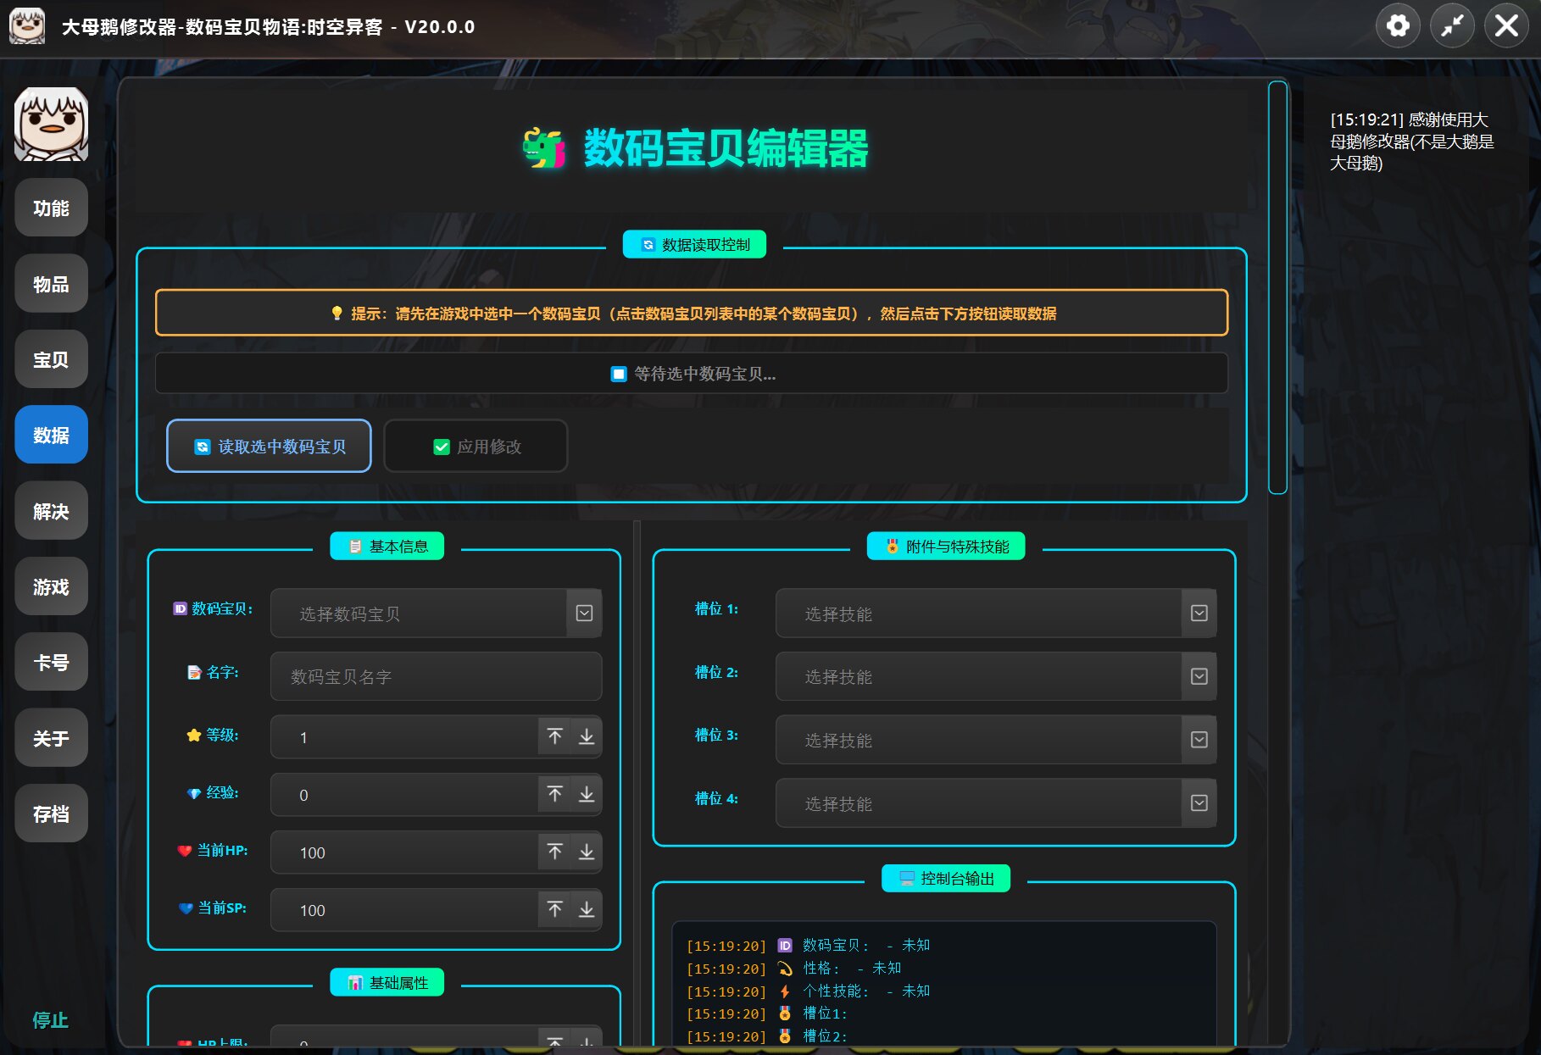Viewport: 1541px width, 1055px height.
Task: Click the small app logo in the title bar
Action: coord(26,26)
